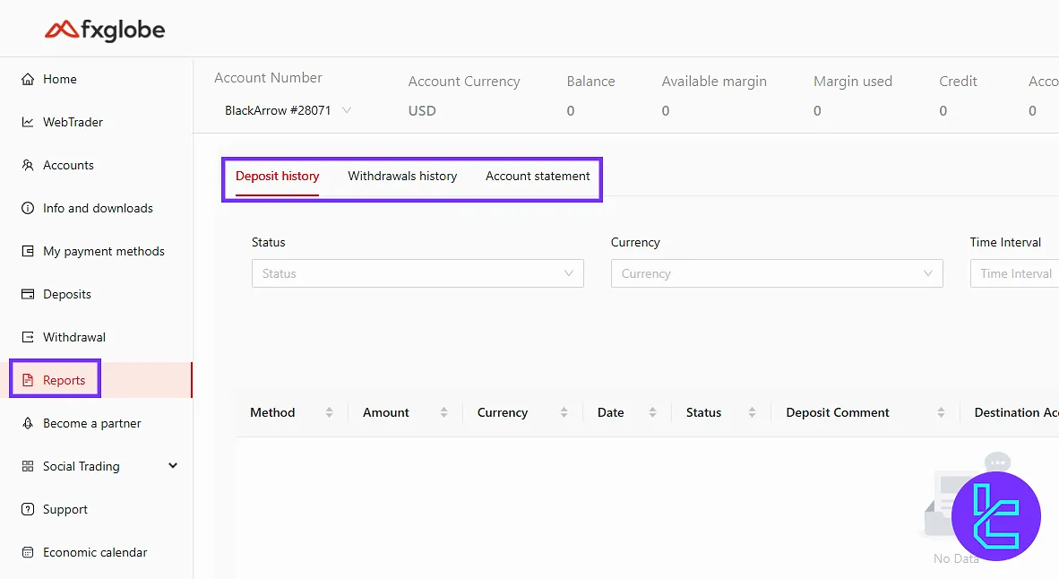Click the Deposits card icon
The width and height of the screenshot is (1059, 579).
coord(28,294)
